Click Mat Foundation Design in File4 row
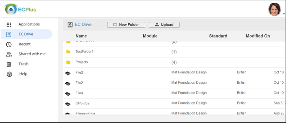 click(x=189, y=93)
